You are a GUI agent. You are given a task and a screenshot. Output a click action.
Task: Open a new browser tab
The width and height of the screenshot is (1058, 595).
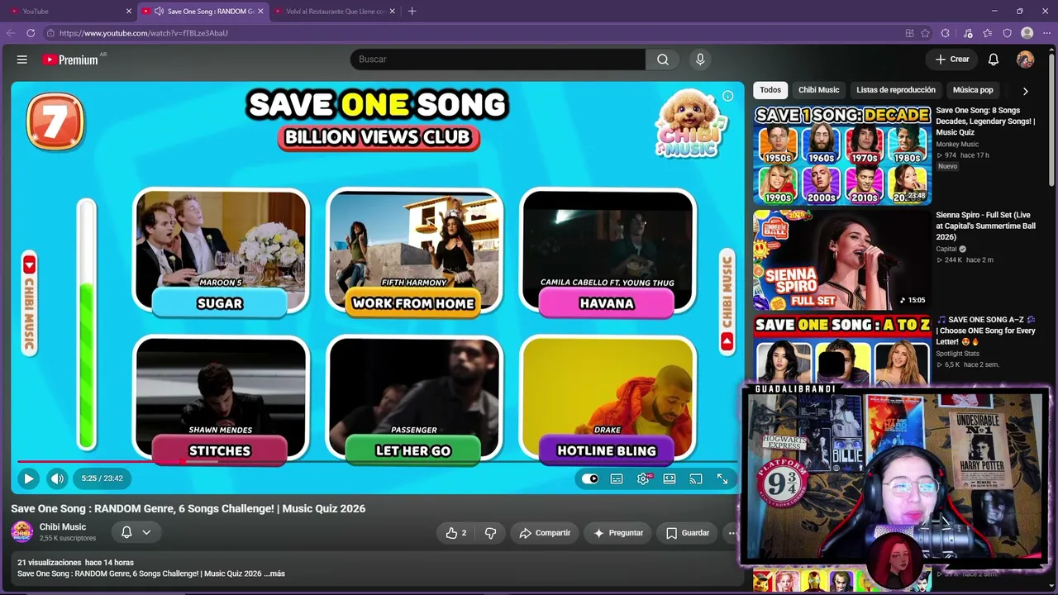412,12
